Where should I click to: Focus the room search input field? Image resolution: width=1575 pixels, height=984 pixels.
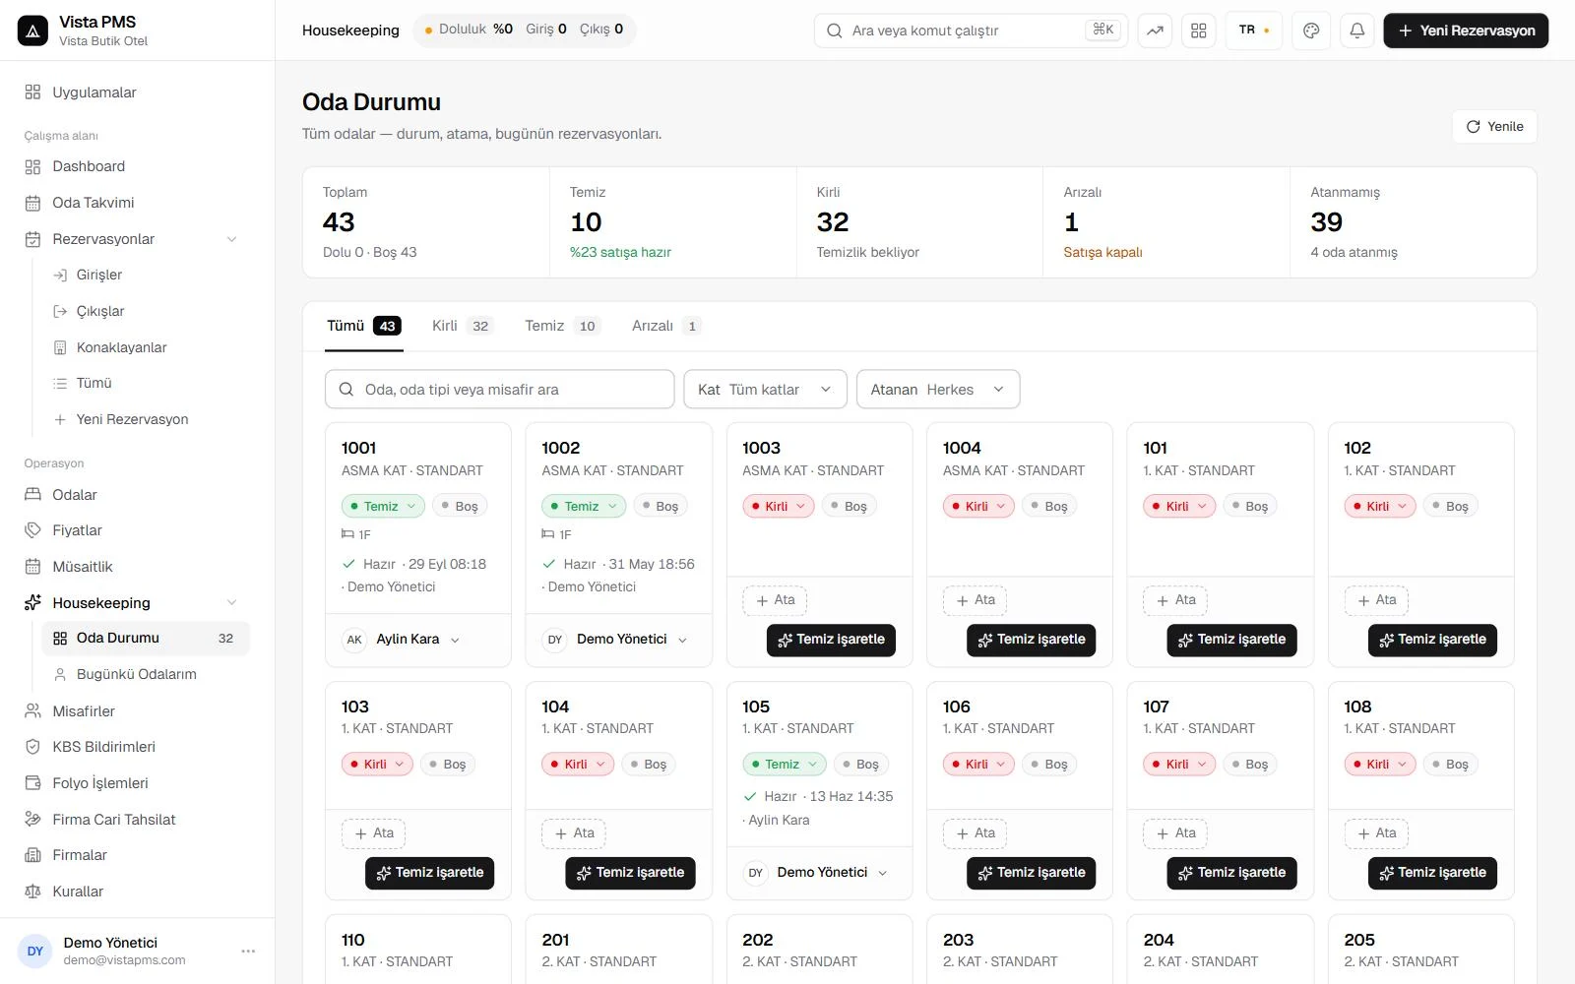[x=499, y=390]
